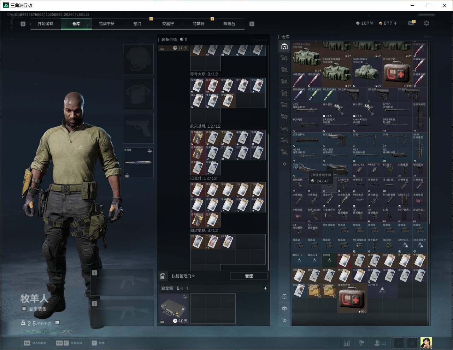
Task: Click the stacked layers icon beside the warehouse
Action: click(284, 308)
